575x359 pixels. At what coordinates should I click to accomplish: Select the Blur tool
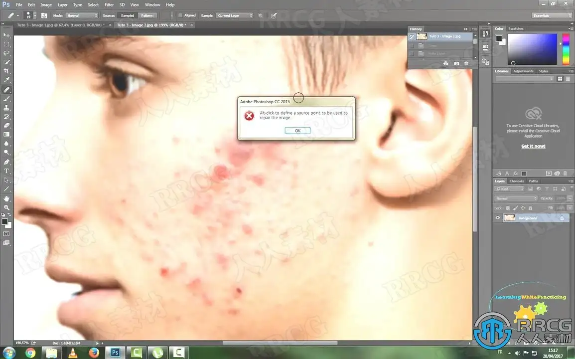click(x=6, y=144)
